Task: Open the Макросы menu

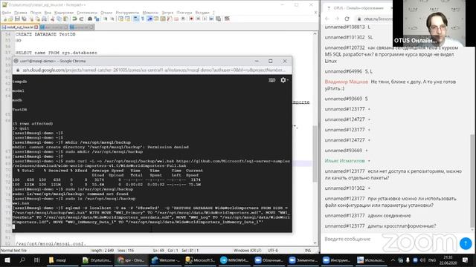Action: pos(150,13)
